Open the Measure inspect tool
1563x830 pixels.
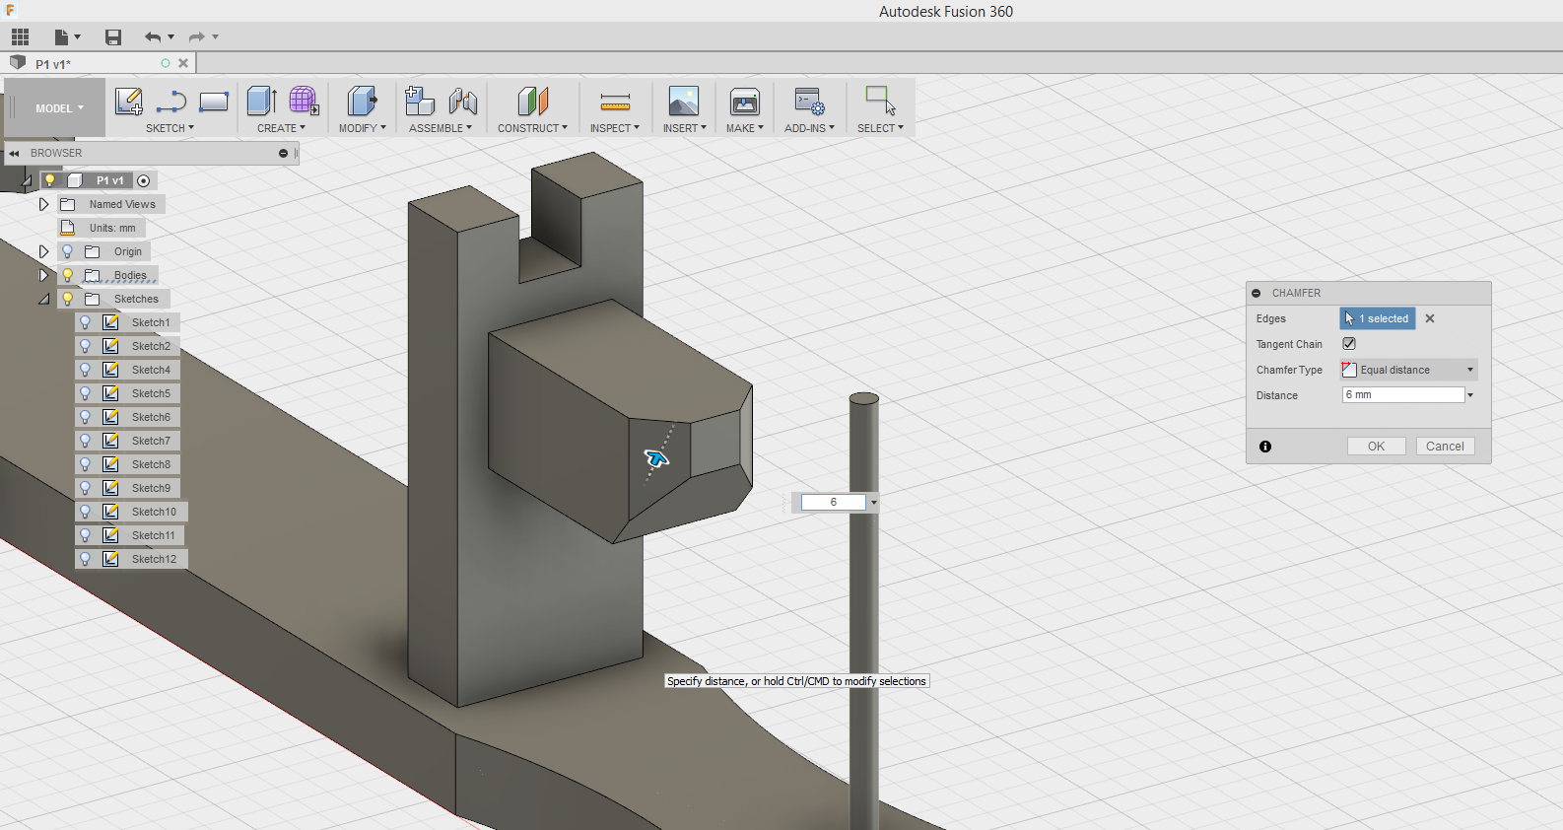[x=615, y=102]
